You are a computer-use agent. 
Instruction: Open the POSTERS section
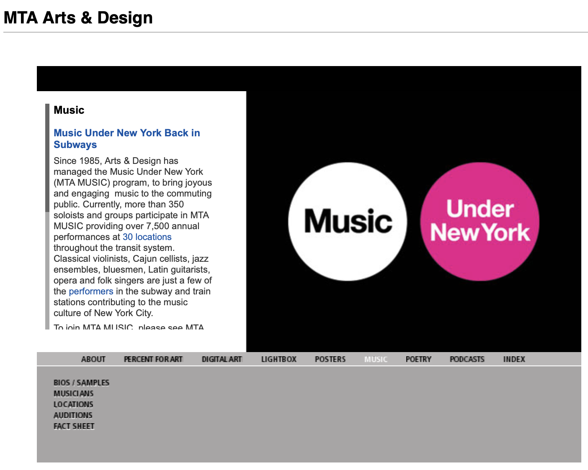coord(330,359)
